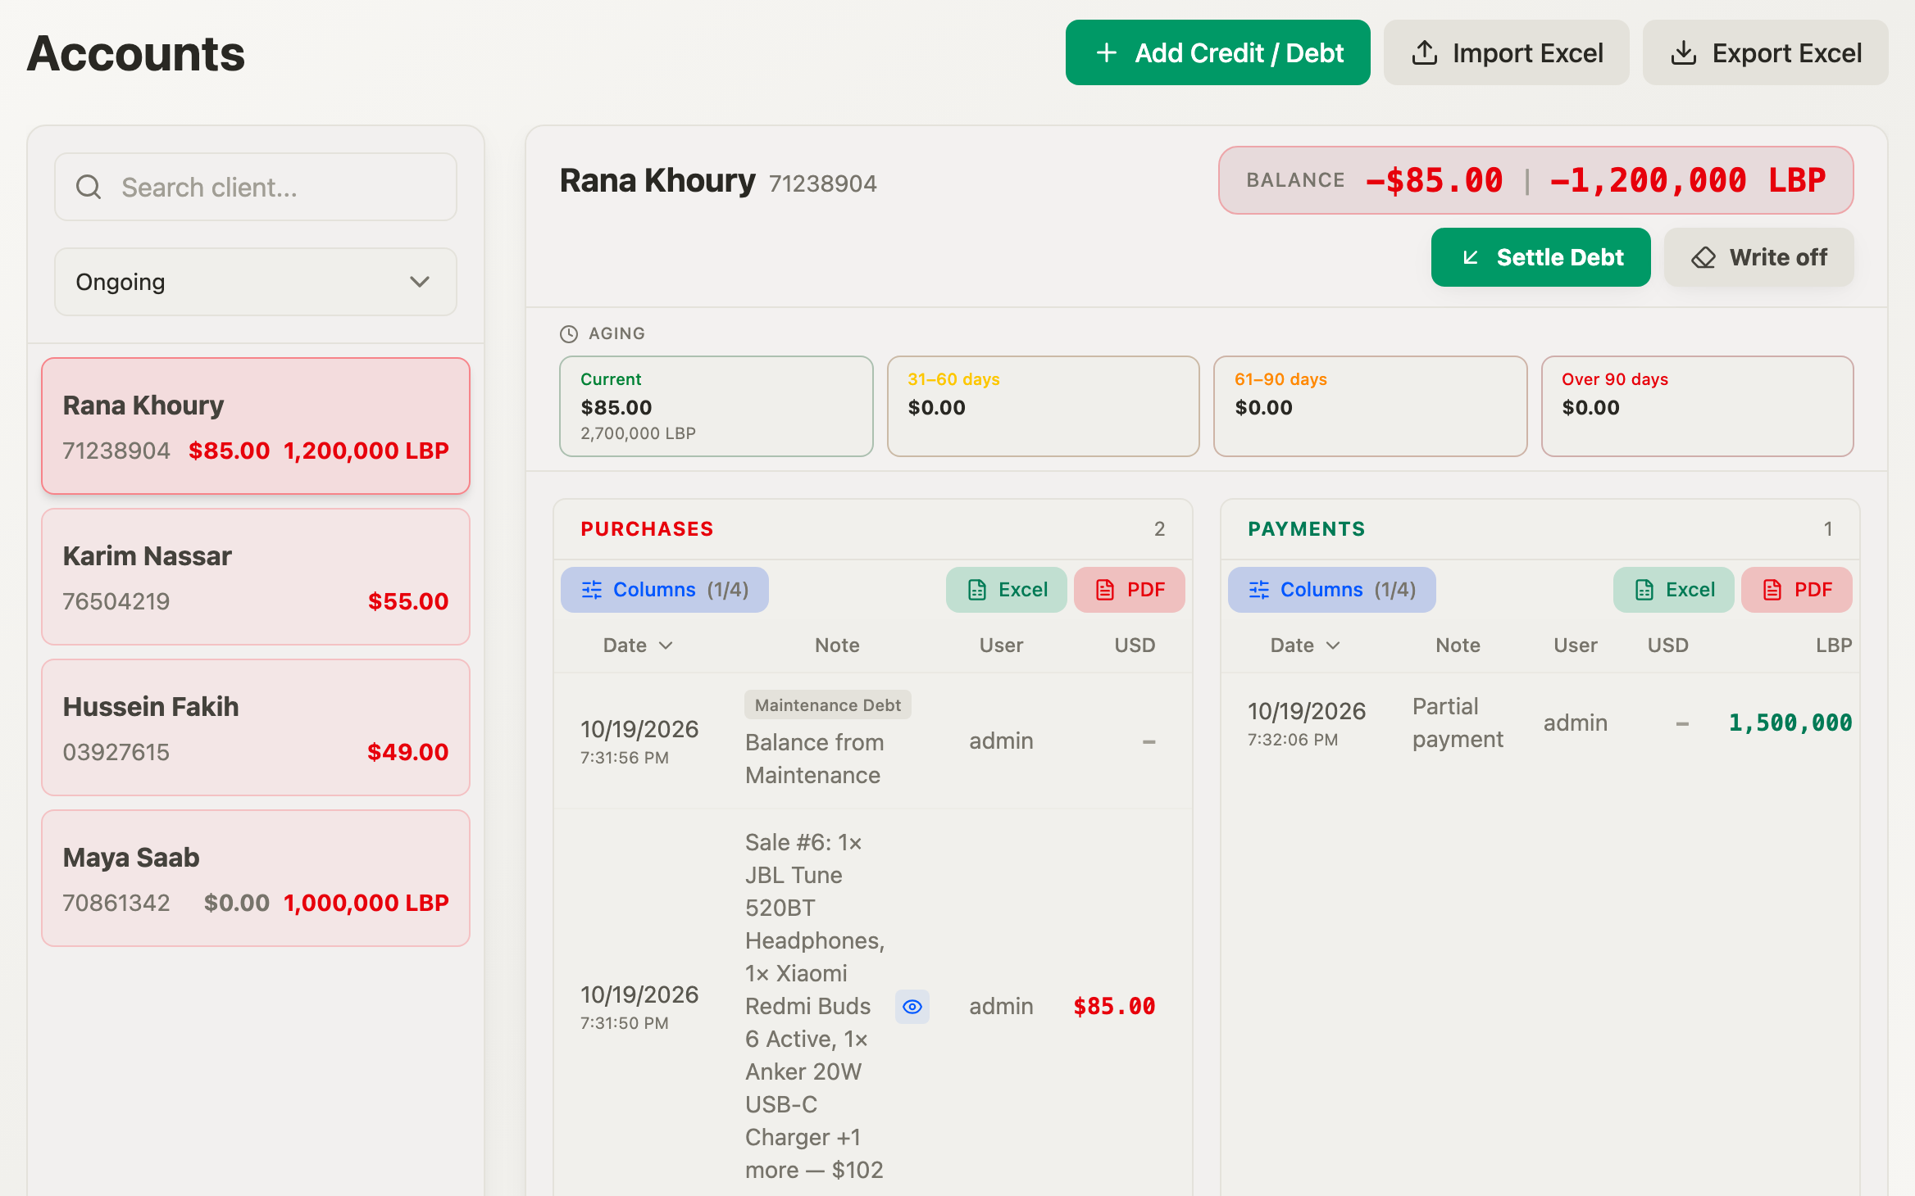1915x1196 pixels.
Task: Export payments with the Excel button
Action: coord(1674,590)
